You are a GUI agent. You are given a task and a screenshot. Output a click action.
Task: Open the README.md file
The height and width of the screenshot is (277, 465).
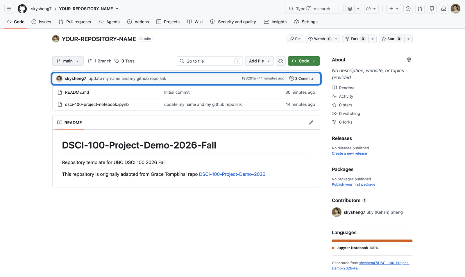77,92
